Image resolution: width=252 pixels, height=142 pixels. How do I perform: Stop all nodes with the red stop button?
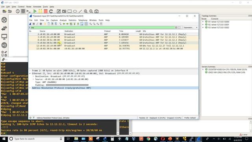[46, 11]
